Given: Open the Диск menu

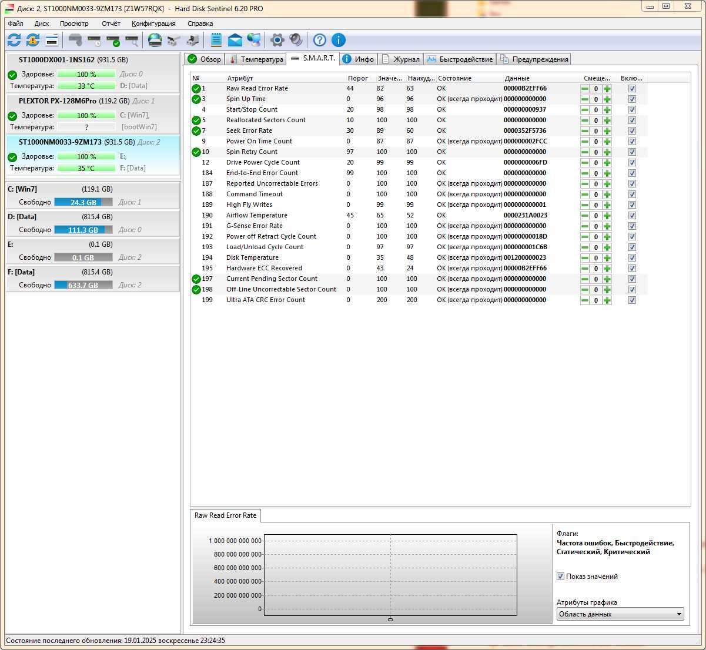Looking at the screenshot, I should (42, 24).
